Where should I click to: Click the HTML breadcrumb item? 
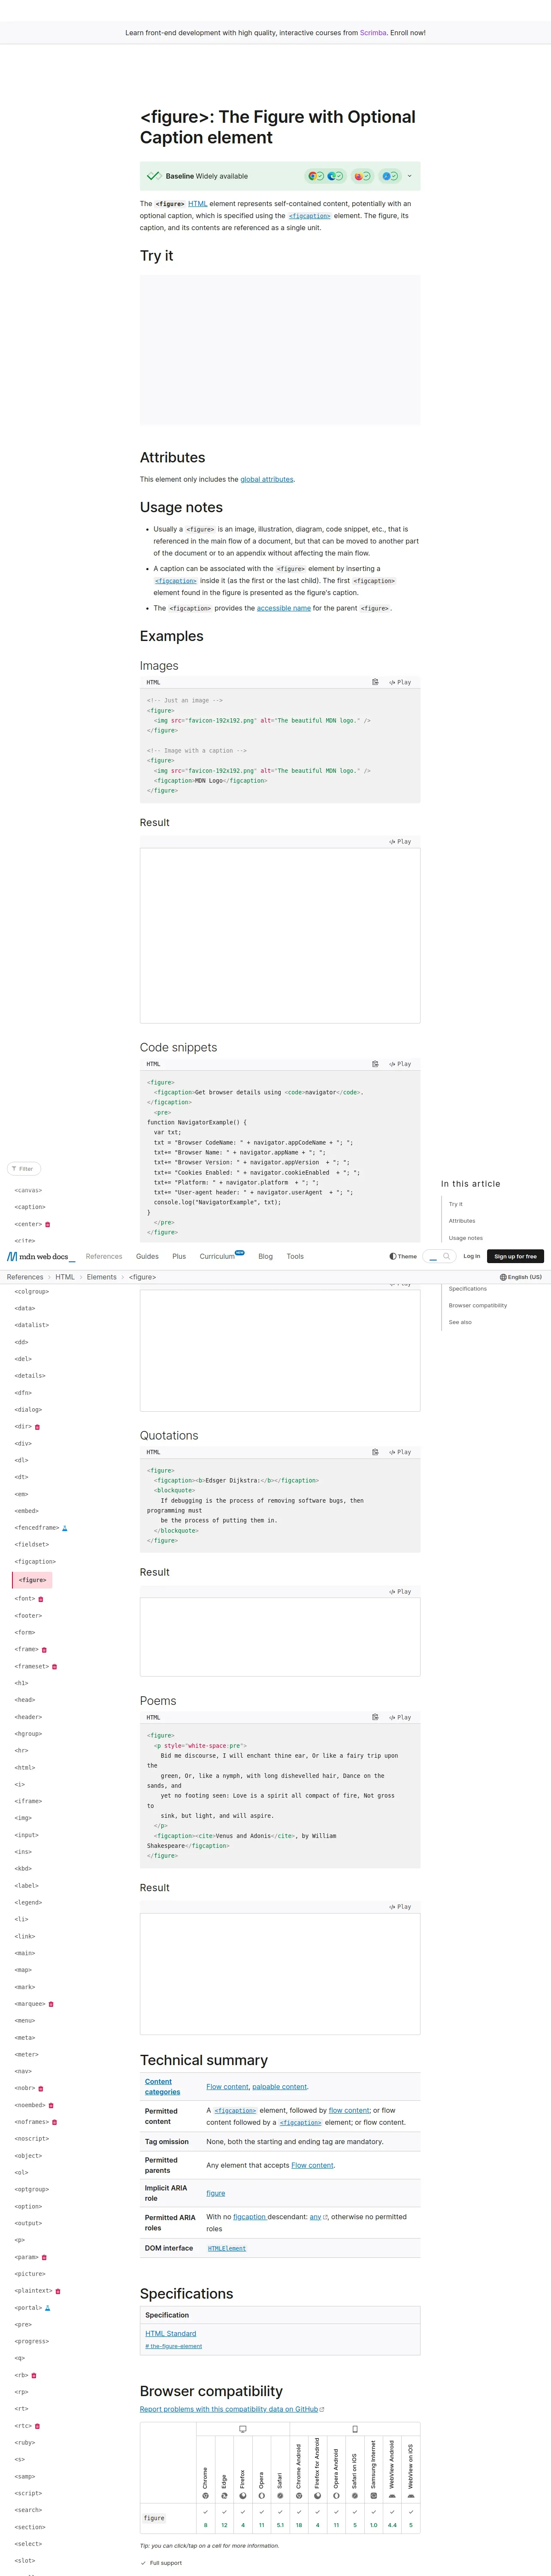(x=65, y=1277)
